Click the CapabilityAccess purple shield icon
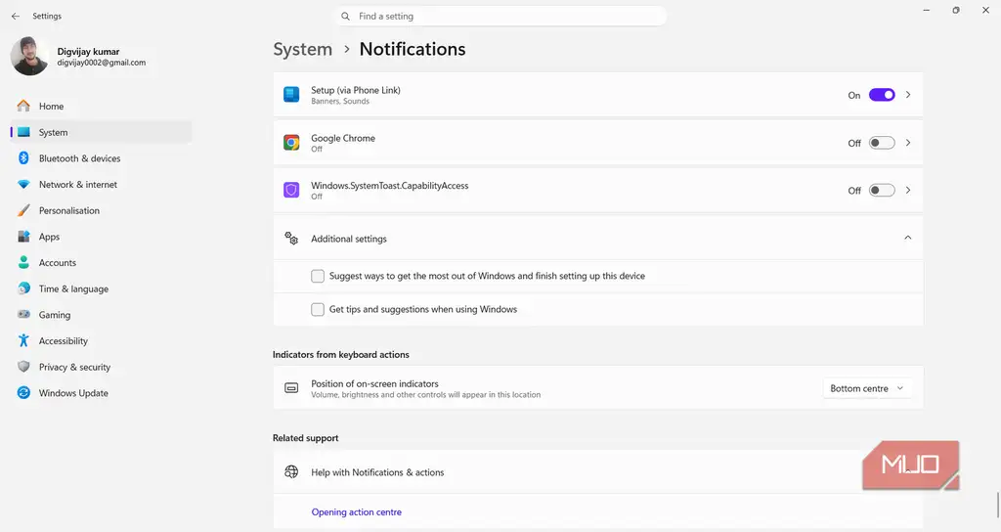 coord(291,190)
